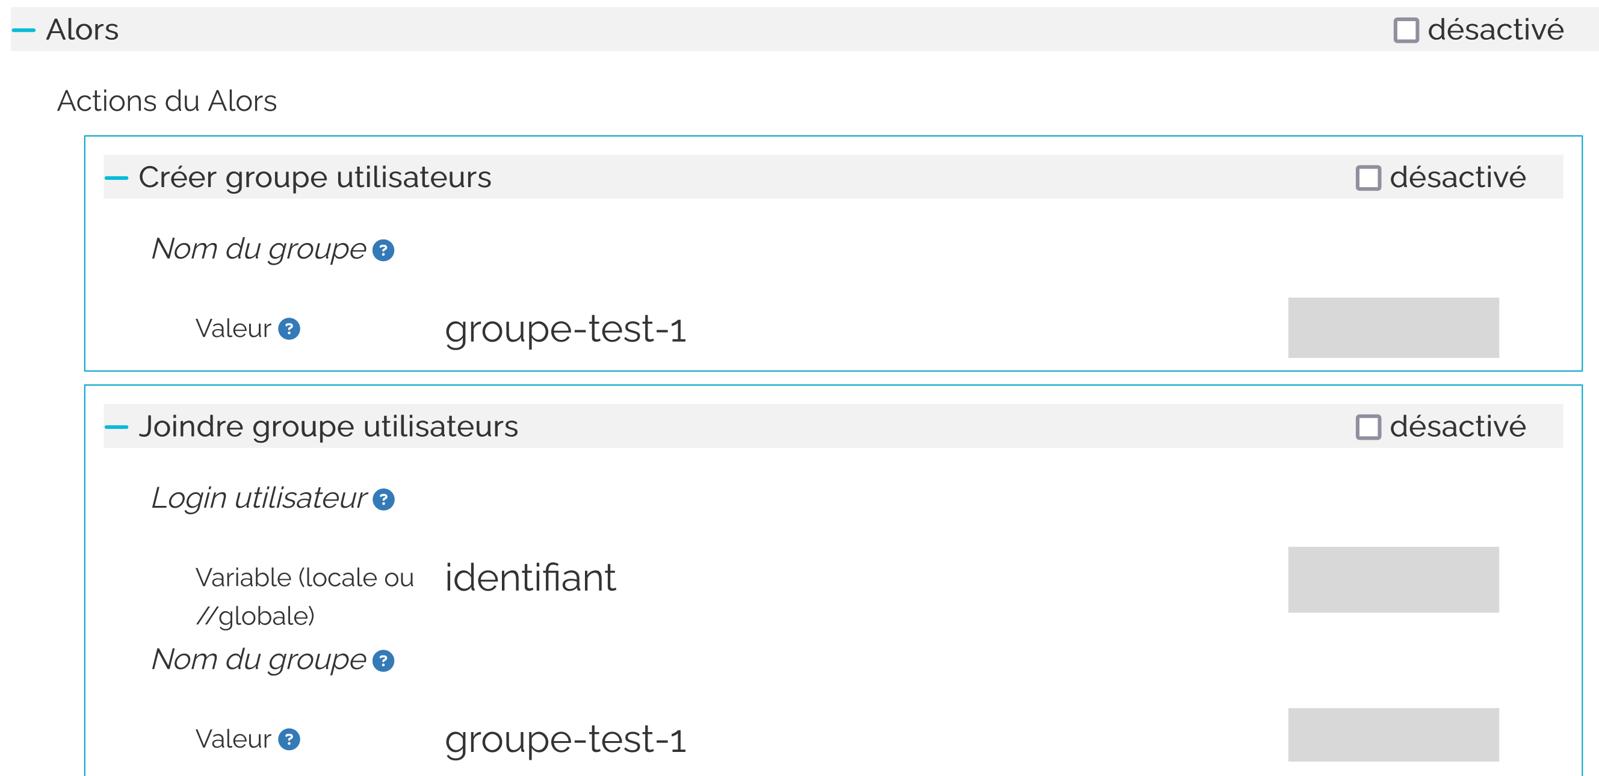Click Valeur help icon in Joindre groupe section
The width and height of the screenshot is (1599, 776).
point(289,739)
